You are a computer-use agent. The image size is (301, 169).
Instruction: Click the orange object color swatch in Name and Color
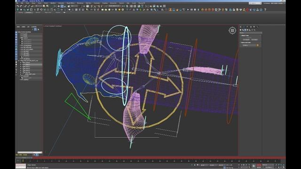[258, 45]
